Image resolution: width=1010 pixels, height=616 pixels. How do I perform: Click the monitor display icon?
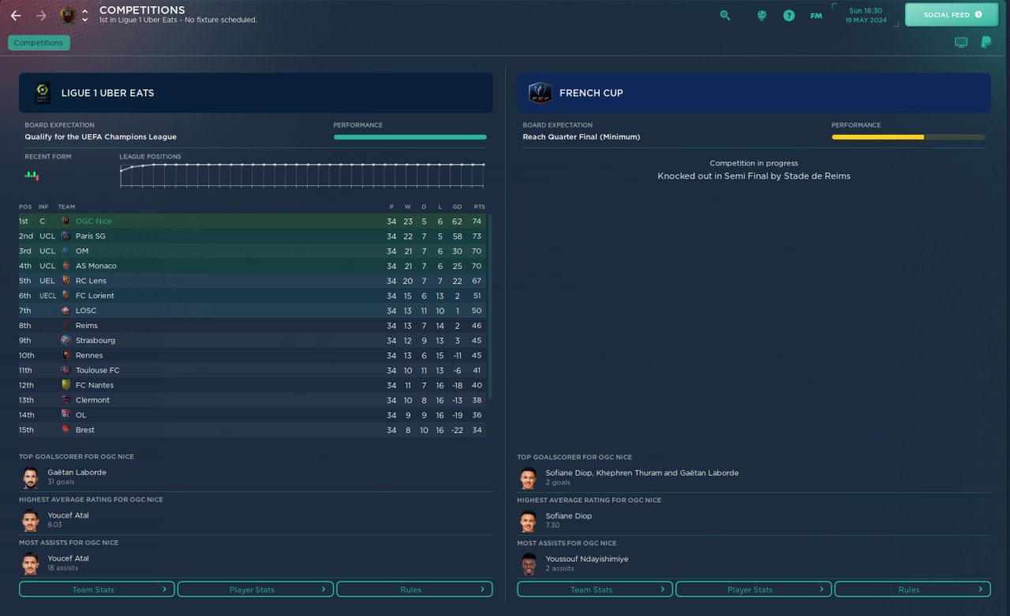961,43
